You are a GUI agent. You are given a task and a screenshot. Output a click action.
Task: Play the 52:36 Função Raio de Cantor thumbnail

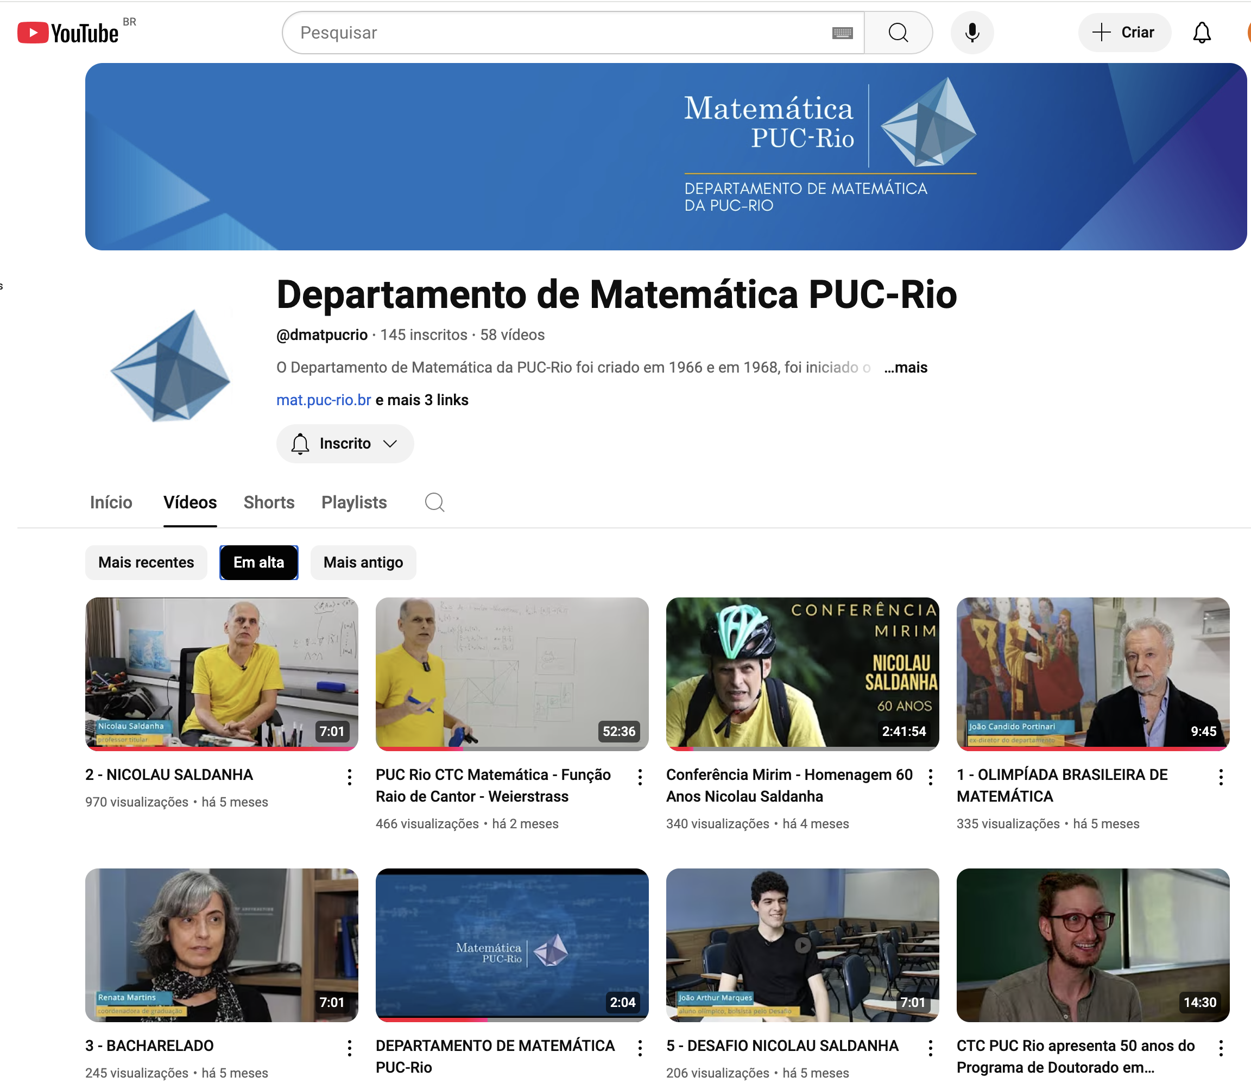[512, 674]
